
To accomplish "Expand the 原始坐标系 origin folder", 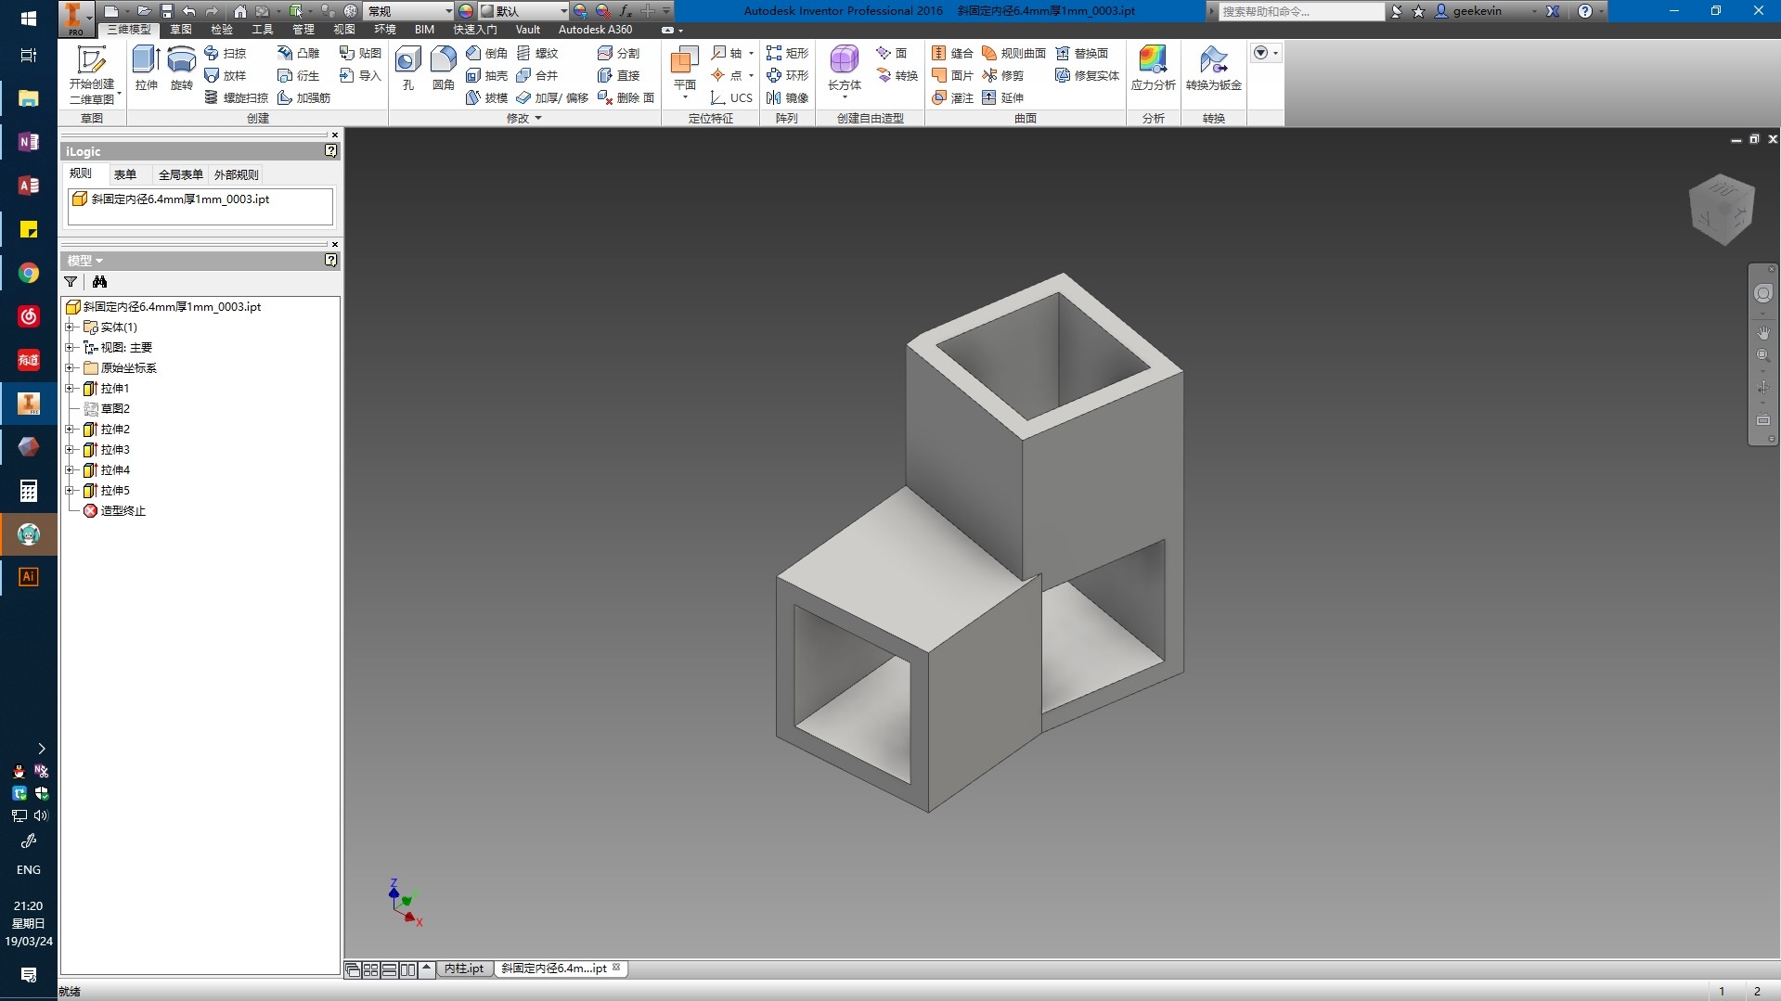I will (x=70, y=368).
